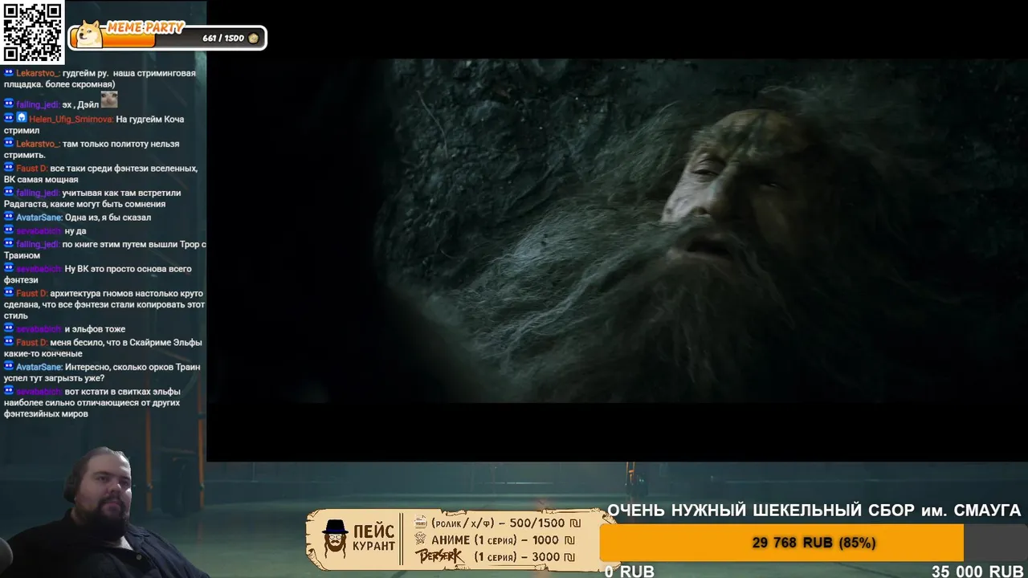Click the 'ПЕЙС КУРАНТ' heading

point(373,538)
